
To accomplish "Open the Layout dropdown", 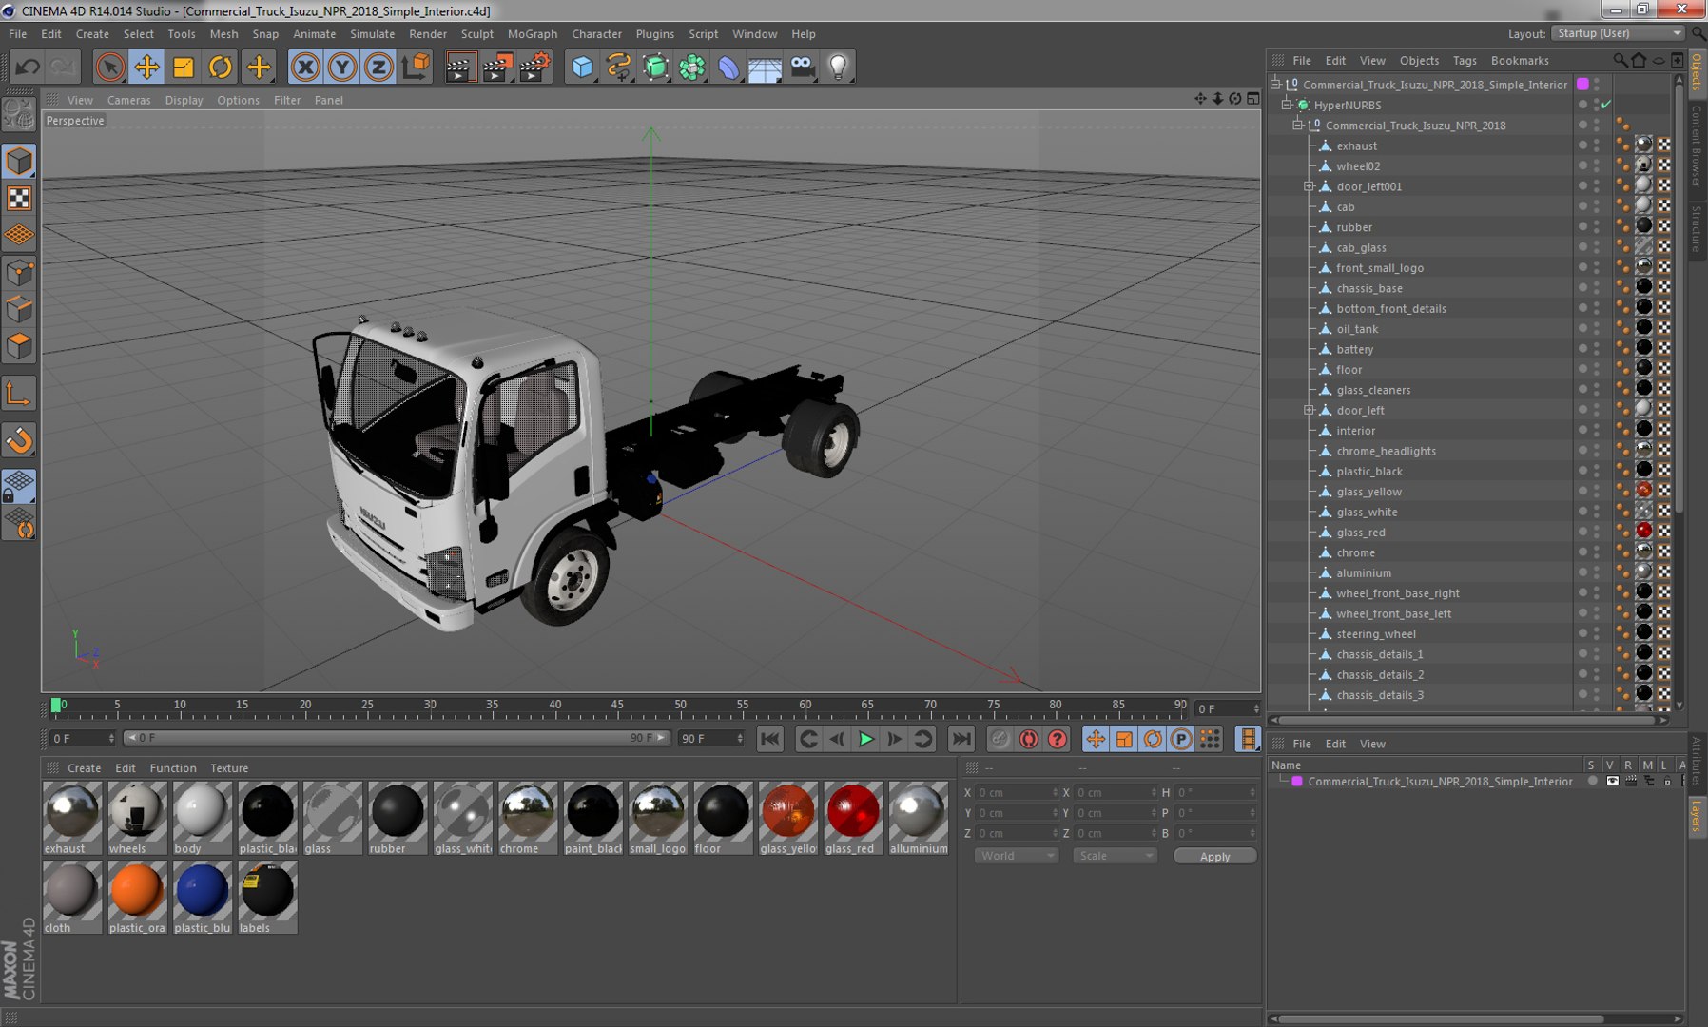I will click(1618, 33).
